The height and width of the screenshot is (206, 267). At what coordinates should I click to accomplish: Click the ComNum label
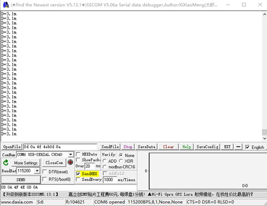click(9, 155)
